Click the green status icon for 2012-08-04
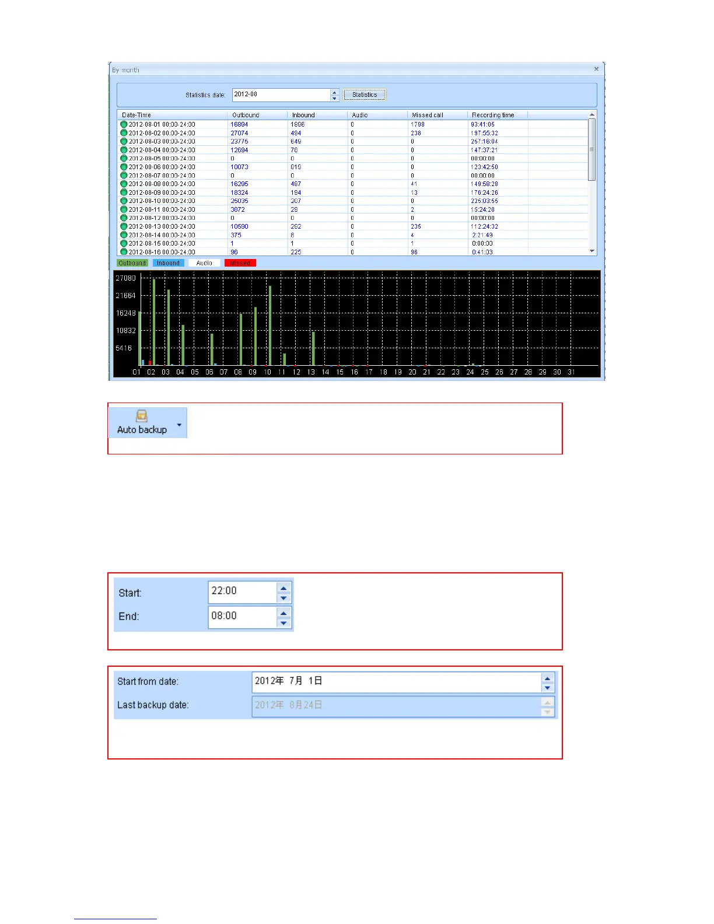Viewport: 714px width, 924px height. (x=124, y=150)
